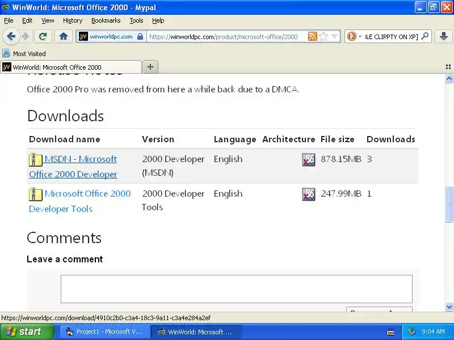Open the tab groups grid icon
Viewport: 454px width, 340px height.
(x=448, y=67)
